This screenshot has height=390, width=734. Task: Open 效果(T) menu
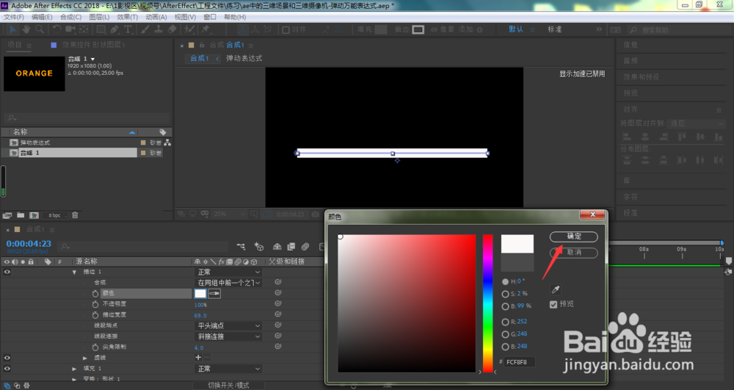coord(127,17)
